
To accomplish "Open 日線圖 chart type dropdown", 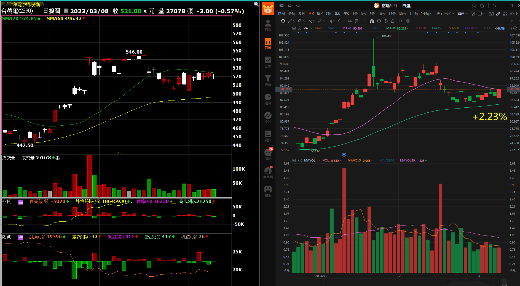I will pos(66,11).
